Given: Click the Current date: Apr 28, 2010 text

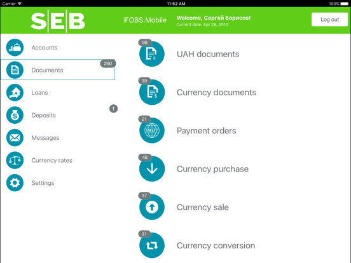Looking at the screenshot, I should coord(202,25).
